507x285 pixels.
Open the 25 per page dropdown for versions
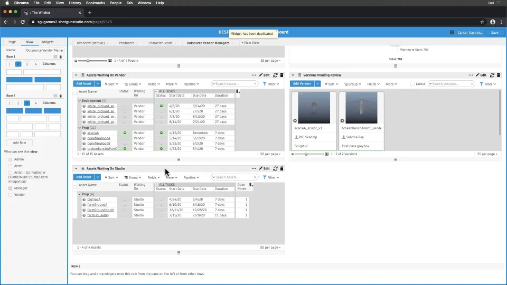point(487,154)
